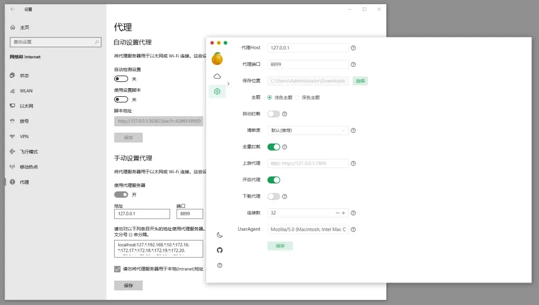The width and height of the screenshot is (539, 305).
Task: Open 拨号 settings page
Action: click(55, 121)
